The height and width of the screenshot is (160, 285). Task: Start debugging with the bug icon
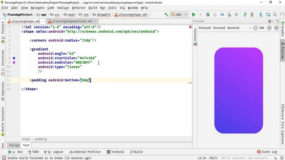click(x=208, y=15)
